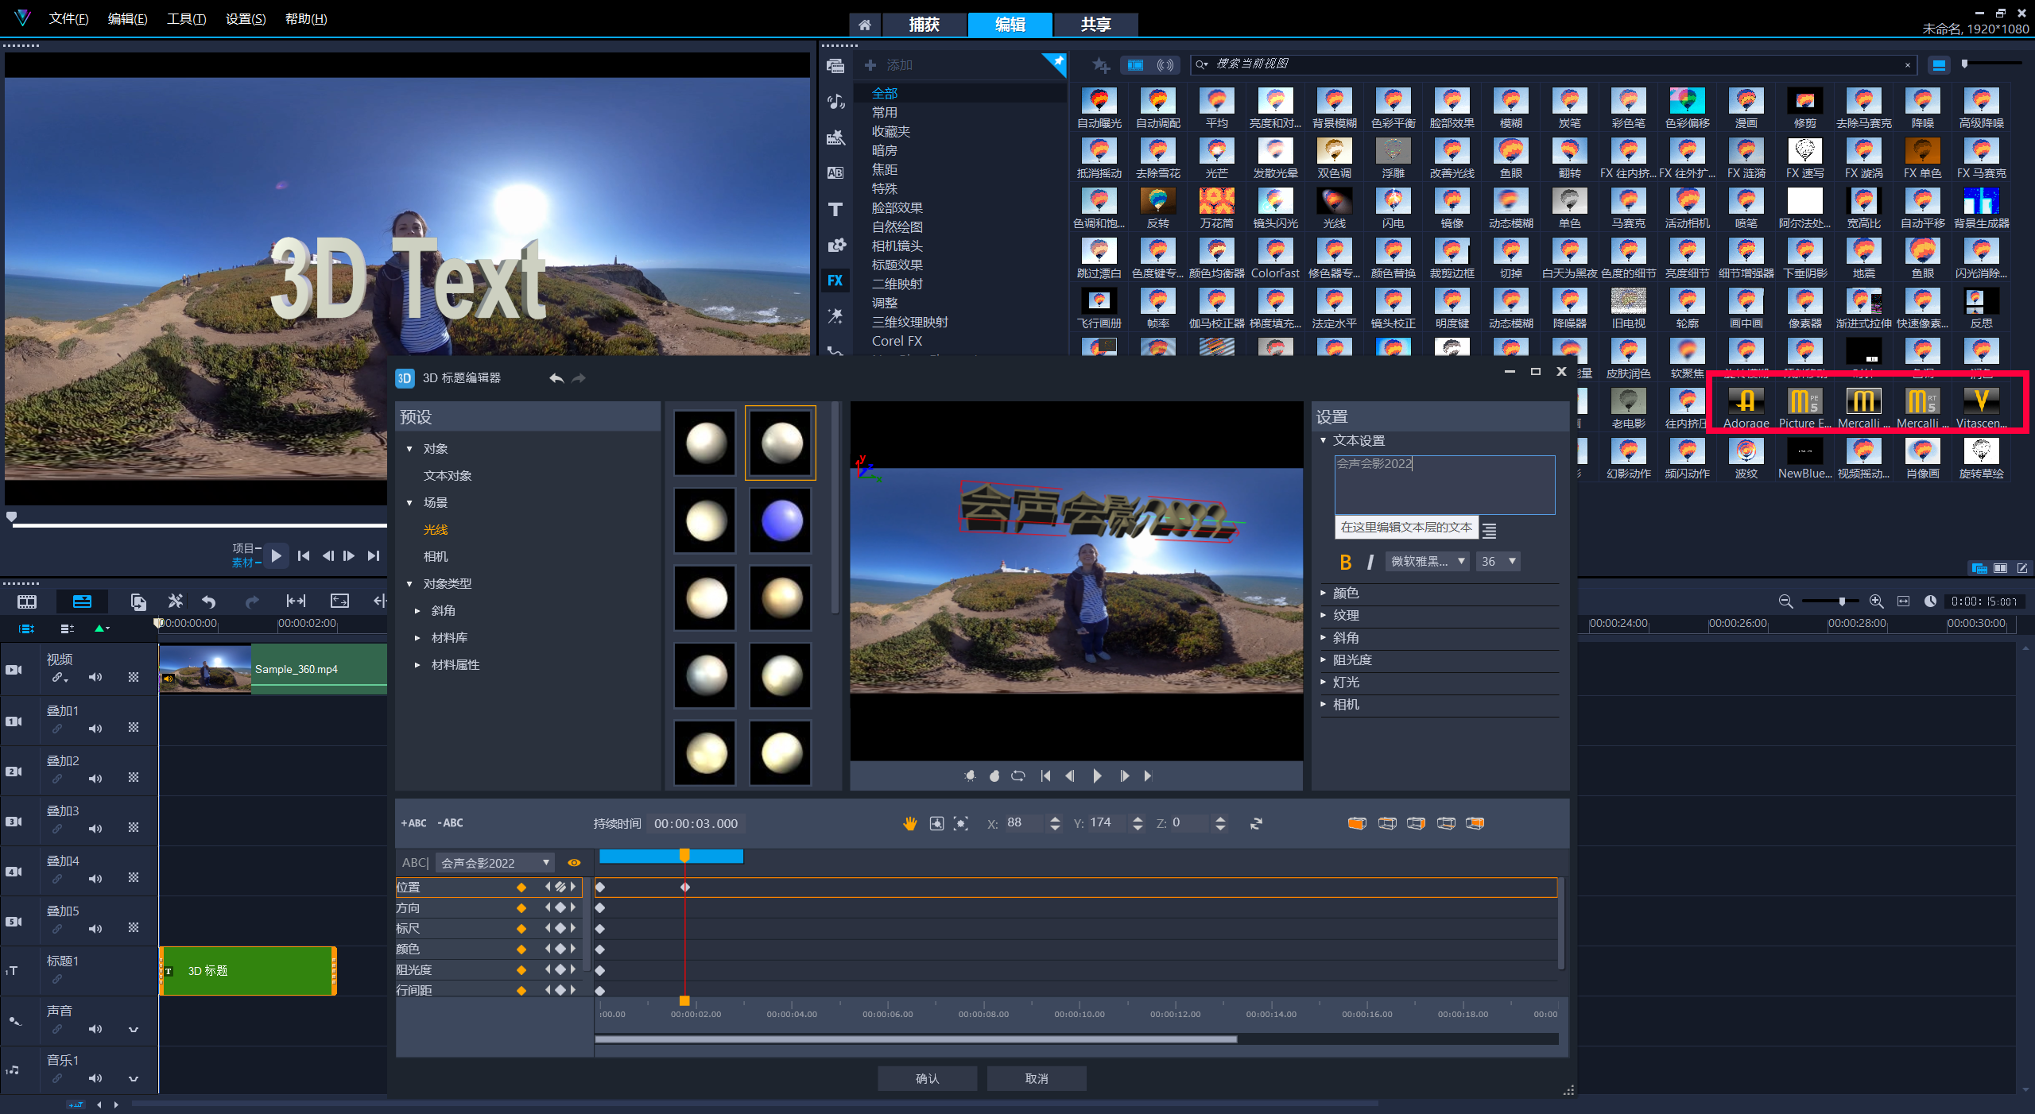Open text alignment options icon

1490,530
